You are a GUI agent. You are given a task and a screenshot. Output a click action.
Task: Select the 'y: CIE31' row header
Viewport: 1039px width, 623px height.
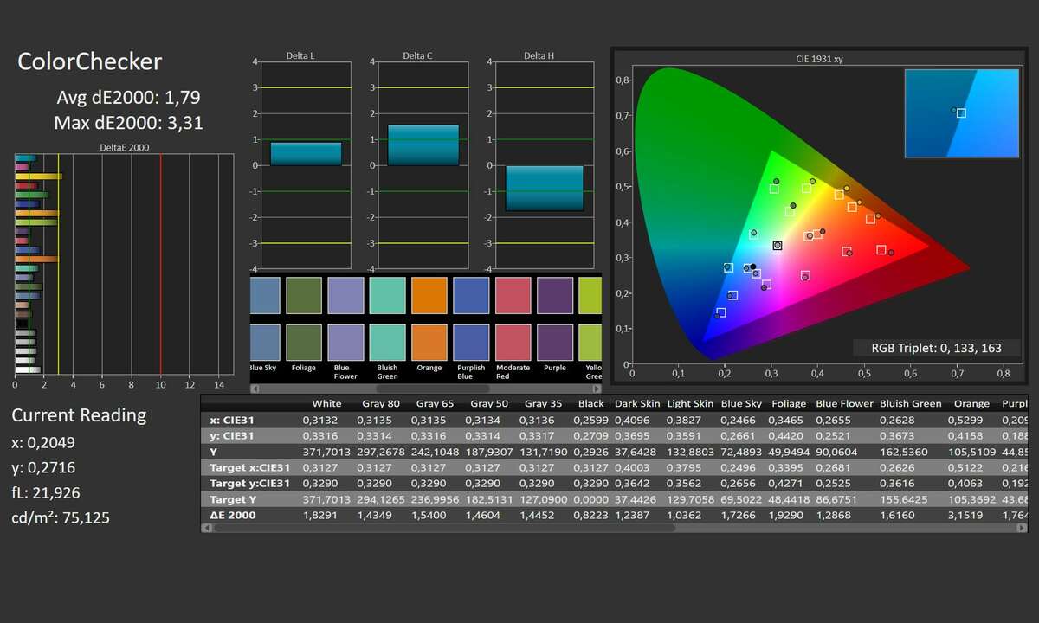(x=232, y=435)
